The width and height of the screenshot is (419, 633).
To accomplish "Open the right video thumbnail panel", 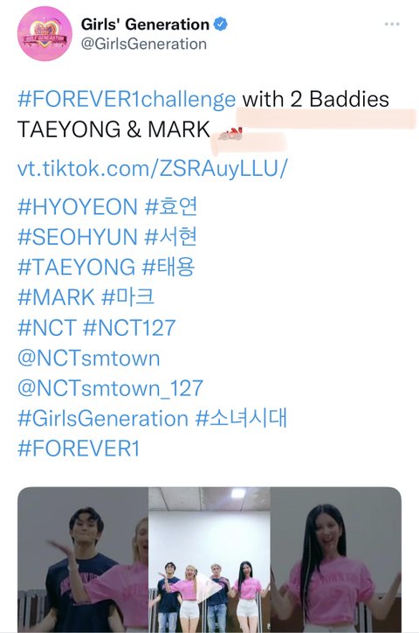I will pos(335,560).
